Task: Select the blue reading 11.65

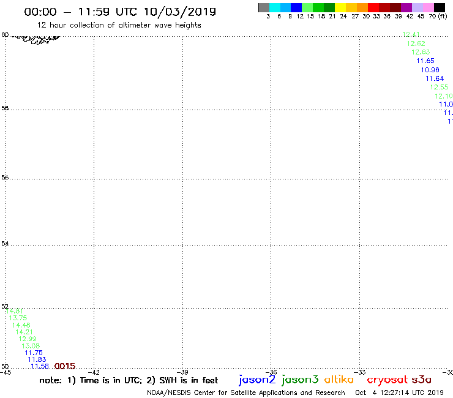Action: click(425, 61)
